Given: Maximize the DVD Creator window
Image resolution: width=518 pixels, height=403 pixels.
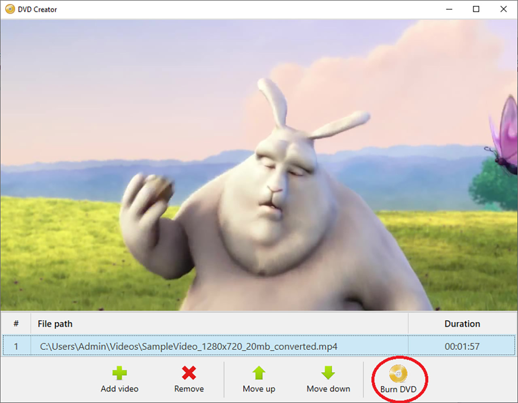Looking at the screenshot, I should point(476,9).
